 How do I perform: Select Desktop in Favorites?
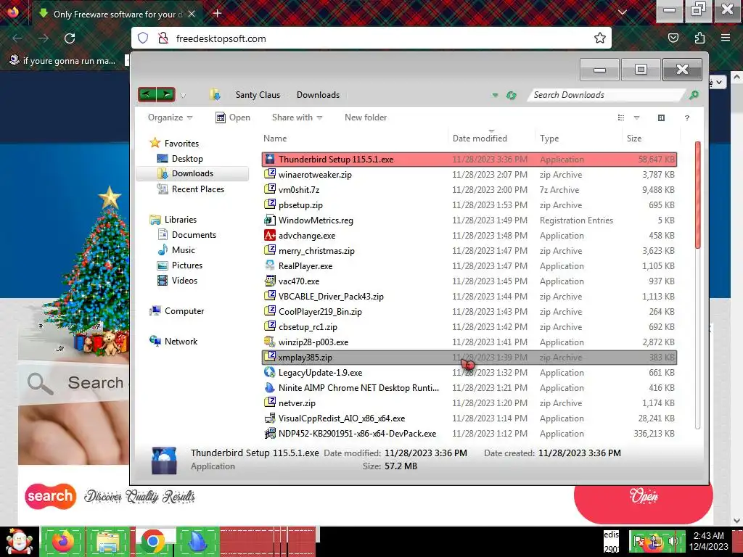[187, 159]
